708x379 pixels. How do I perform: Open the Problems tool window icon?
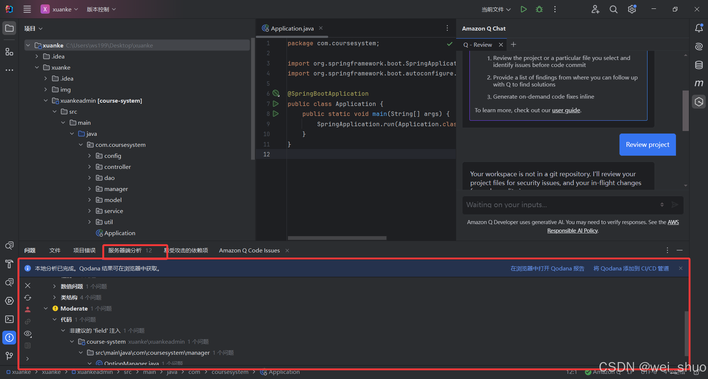click(9, 337)
